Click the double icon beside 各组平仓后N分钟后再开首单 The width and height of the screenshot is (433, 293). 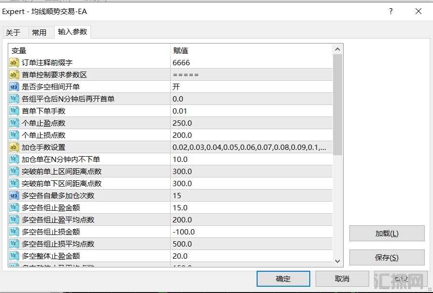click(x=14, y=99)
